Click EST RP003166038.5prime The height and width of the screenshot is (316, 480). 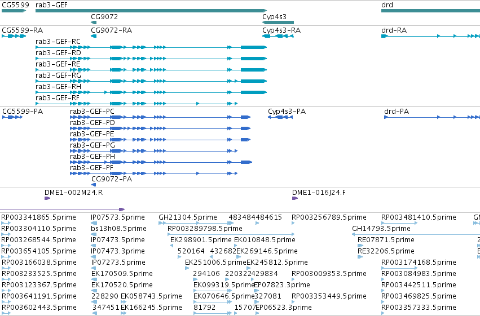(x=39, y=262)
